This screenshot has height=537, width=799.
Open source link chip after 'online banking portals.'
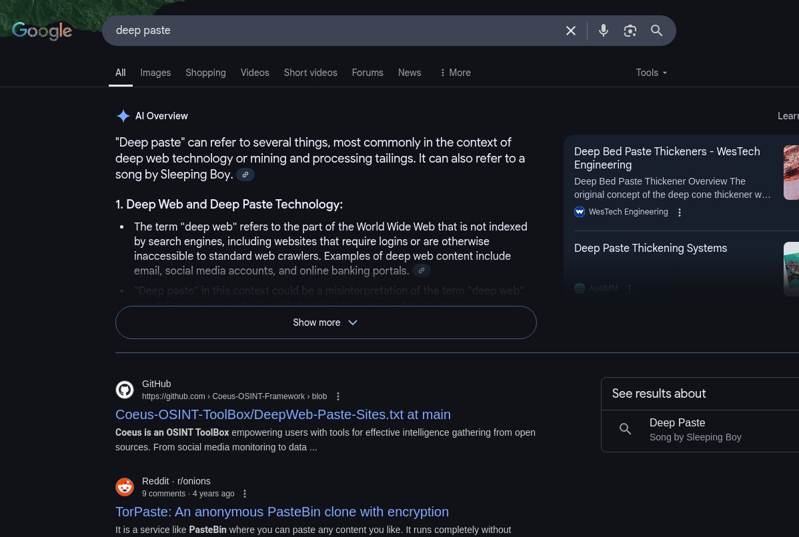[422, 270]
